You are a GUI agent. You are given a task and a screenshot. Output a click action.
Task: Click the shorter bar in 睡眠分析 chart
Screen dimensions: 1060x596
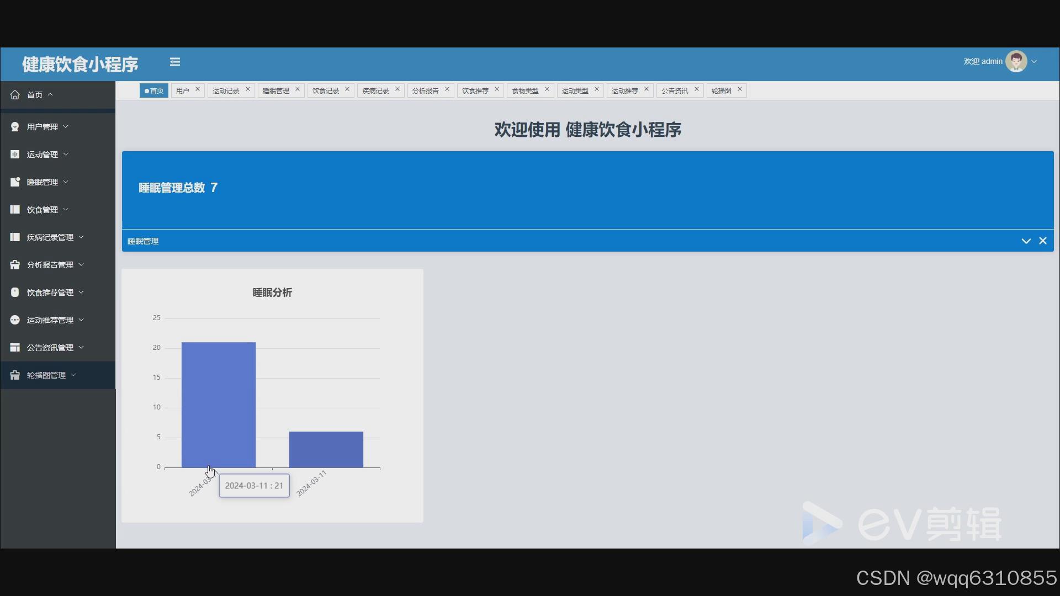click(326, 450)
